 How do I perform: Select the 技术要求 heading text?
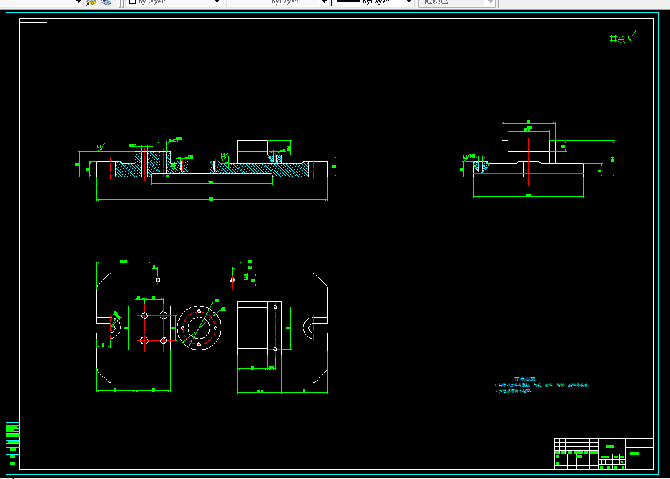pos(524,379)
